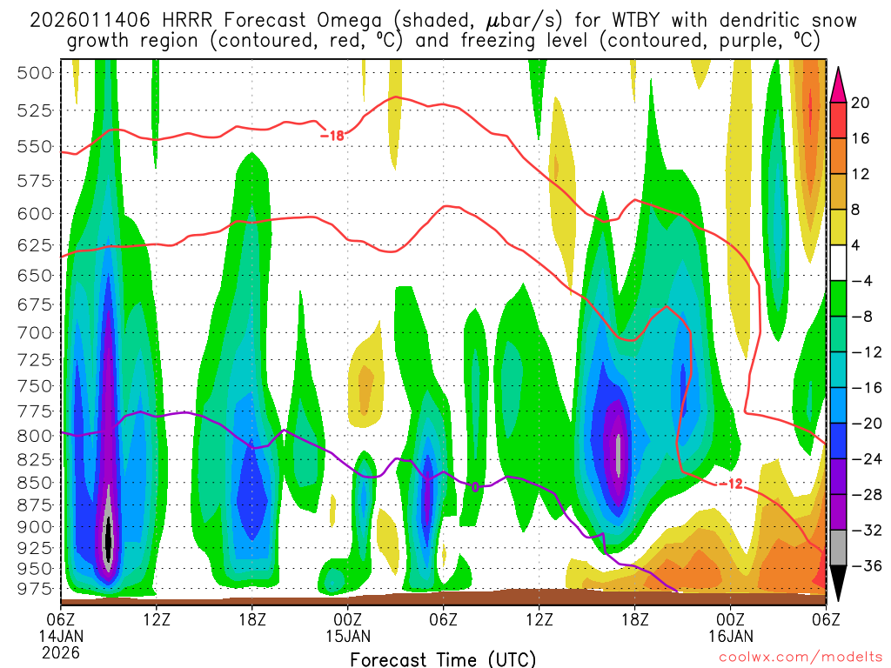Screen dimensions: 891x668
Task: Click the red -18 contour label
Action: [332, 136]
